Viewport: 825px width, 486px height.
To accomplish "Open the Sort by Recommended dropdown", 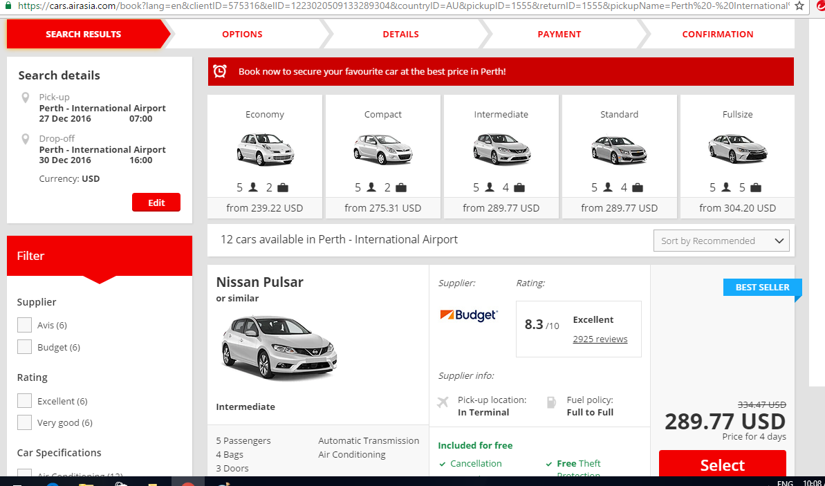I will pyautogui.click(x=721, y=241).
